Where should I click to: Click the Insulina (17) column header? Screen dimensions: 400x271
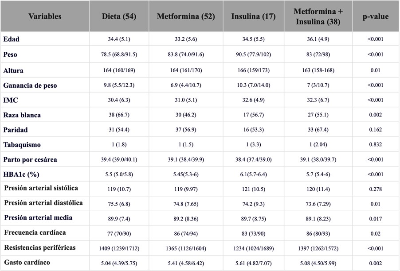tap(253, 16)
